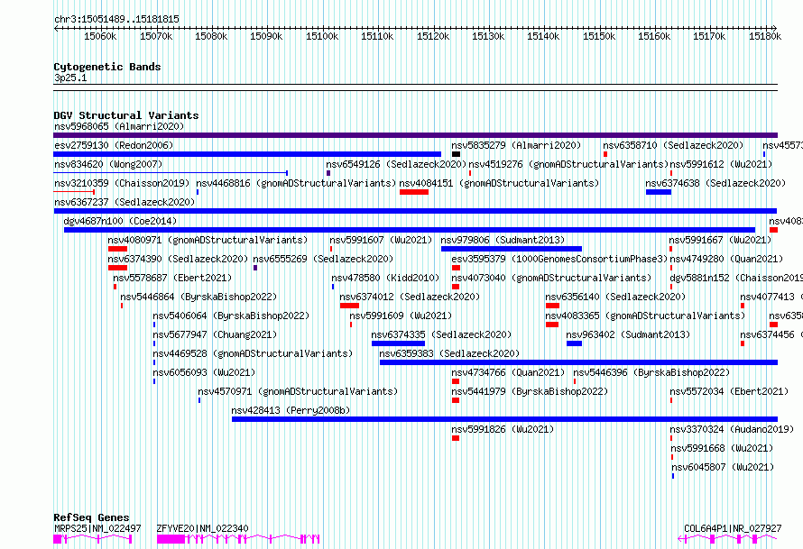Click nsv6367237 (Sedlazeck2020) variant label
This screenshot has width=803, height=549.
[x=125, y=202]
